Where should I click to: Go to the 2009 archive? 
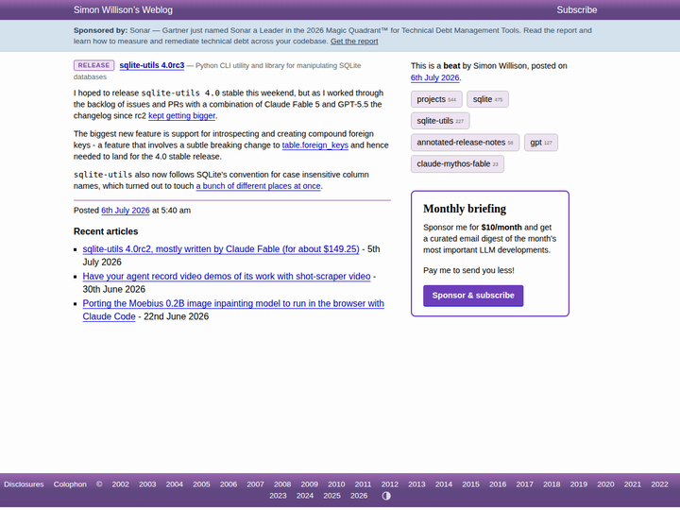pos(309,484)
